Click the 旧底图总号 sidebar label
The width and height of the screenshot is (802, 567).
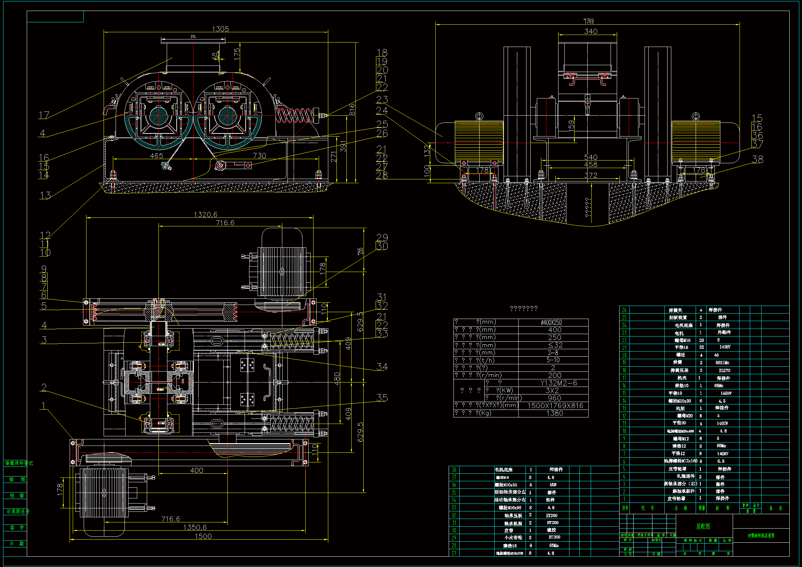coord(18,511)
